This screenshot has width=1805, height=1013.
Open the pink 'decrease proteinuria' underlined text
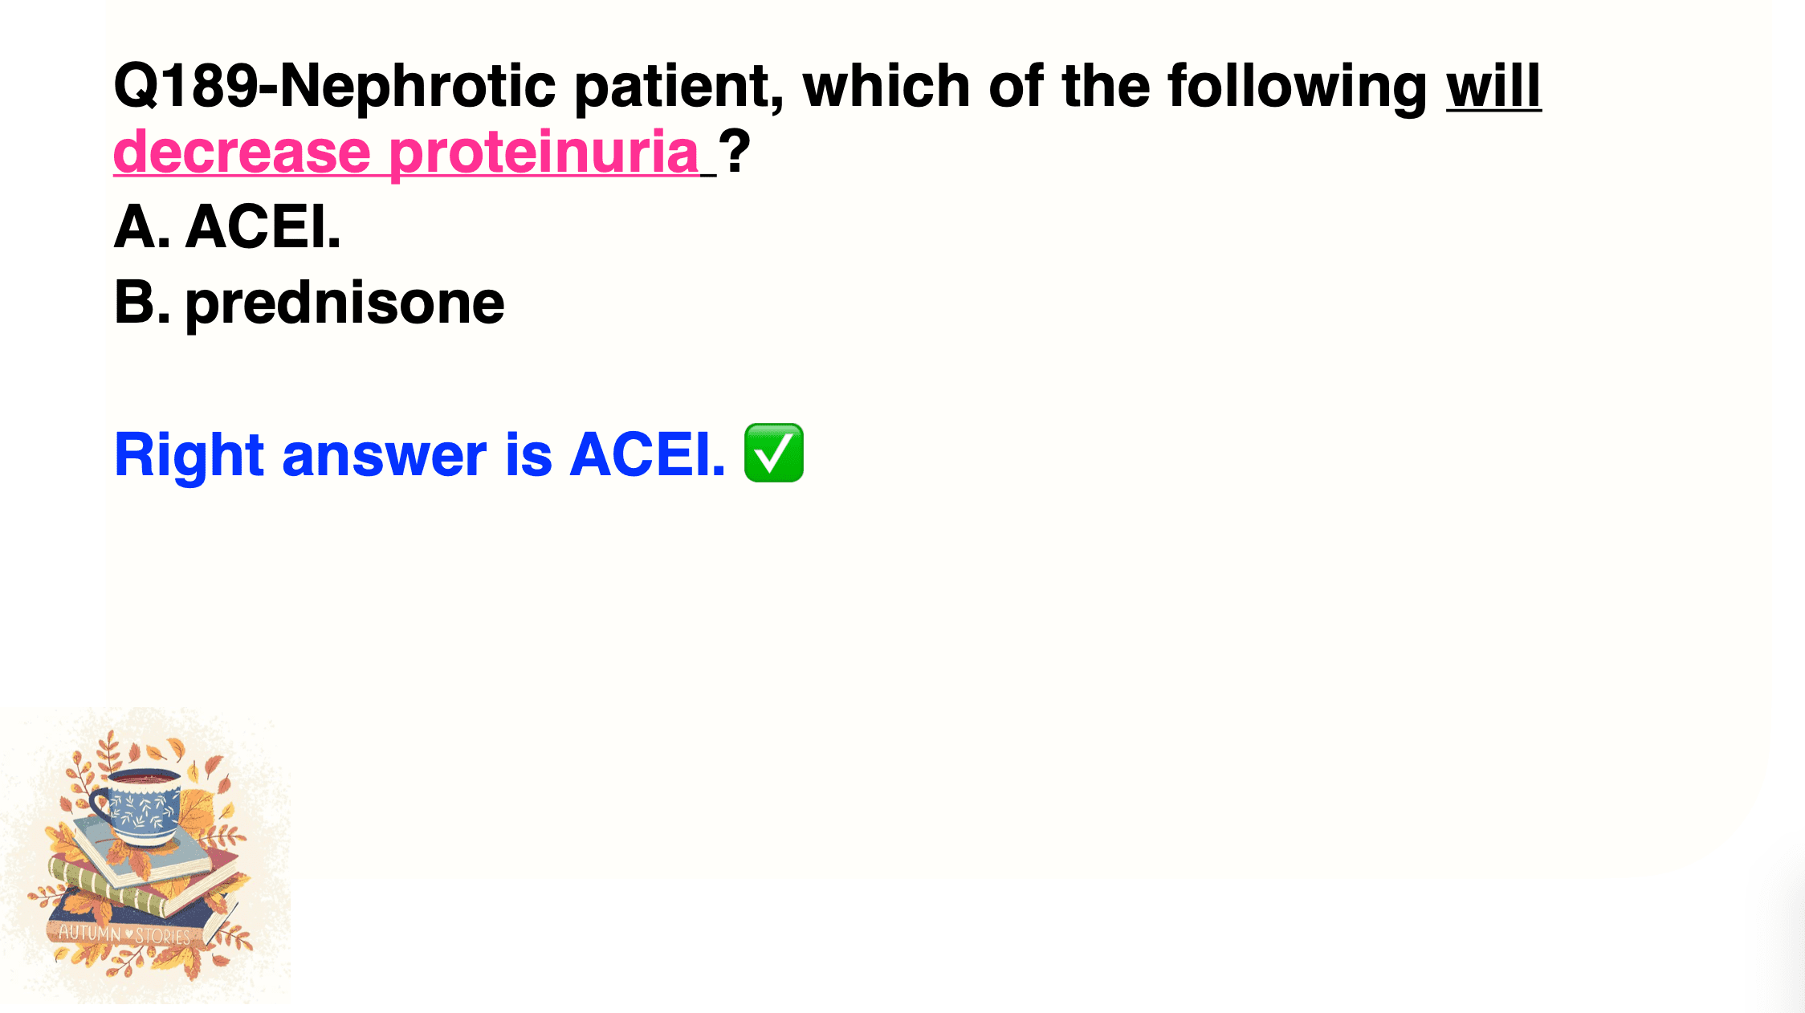[406, 153]
